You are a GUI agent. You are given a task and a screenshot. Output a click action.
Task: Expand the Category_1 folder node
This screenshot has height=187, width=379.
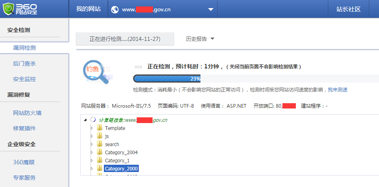pos(92,161)
